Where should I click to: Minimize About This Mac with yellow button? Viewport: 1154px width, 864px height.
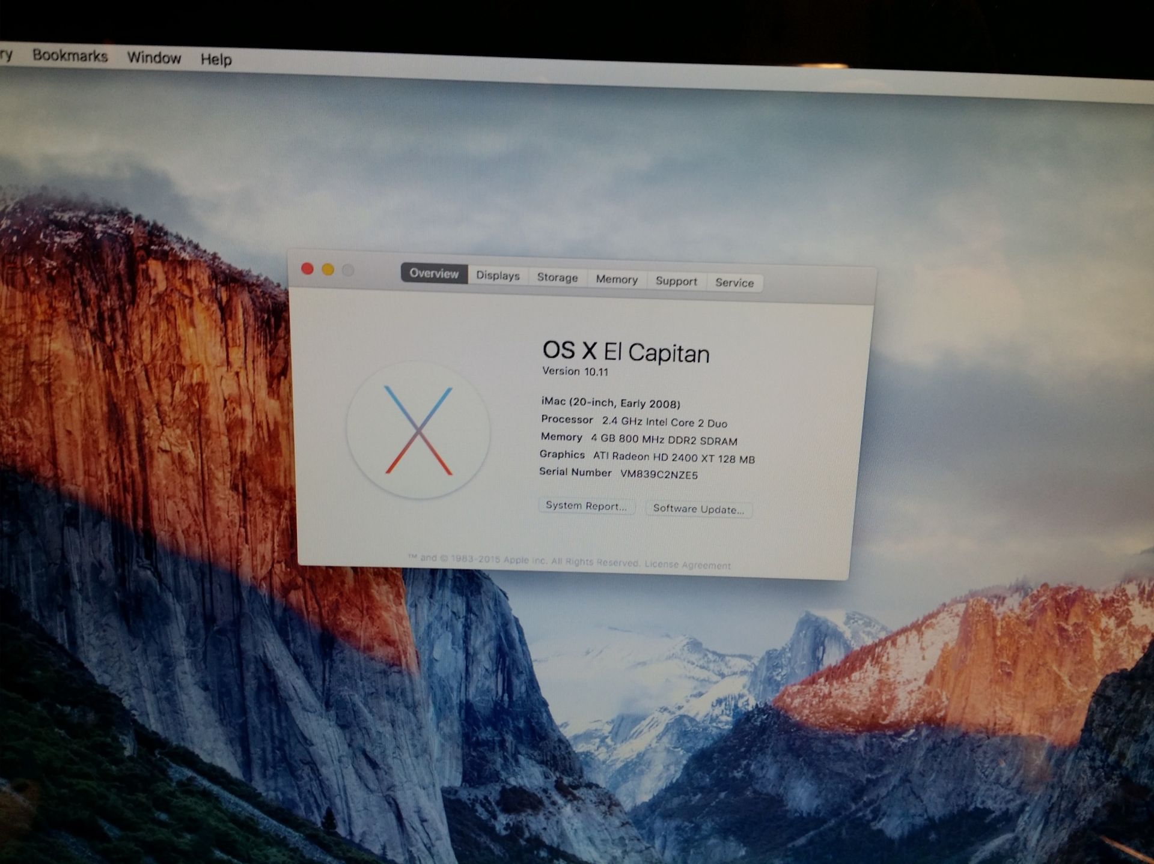coord(328,270)
